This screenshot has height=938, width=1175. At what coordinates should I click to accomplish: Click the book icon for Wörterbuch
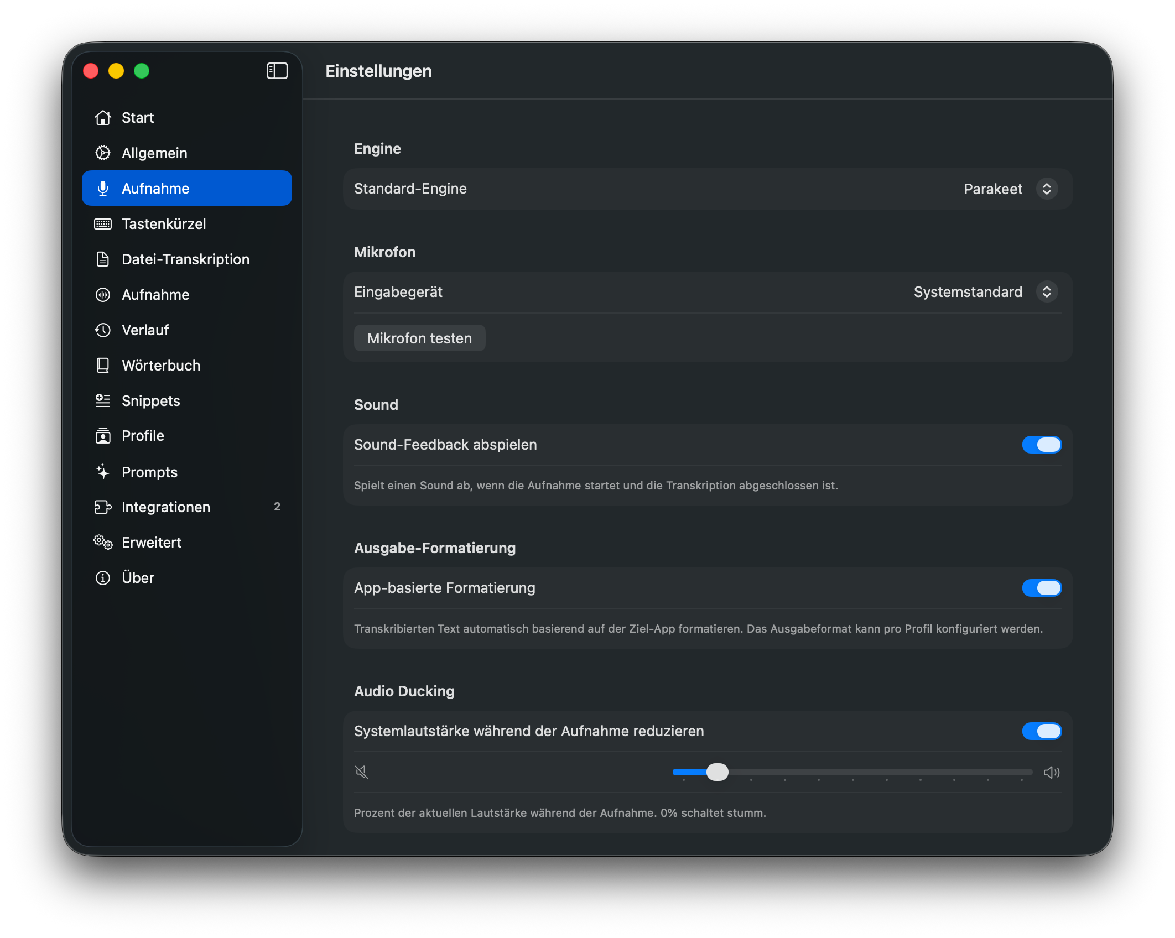[x=103, y=366]
